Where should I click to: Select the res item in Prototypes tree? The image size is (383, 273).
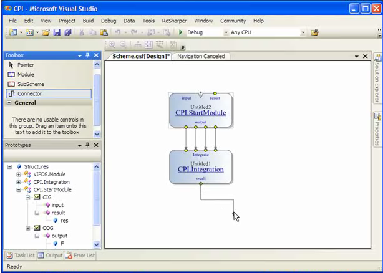[x=64, y=220]
